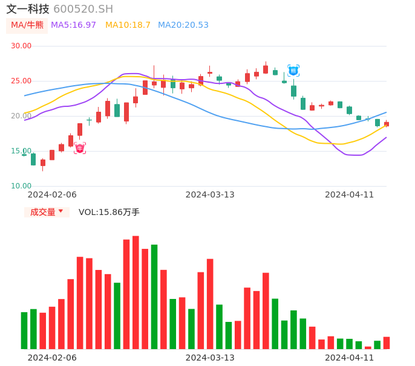Click the 成交量 volume label
Viewport: 415px width, 366px height.
[x=42, y=212]
